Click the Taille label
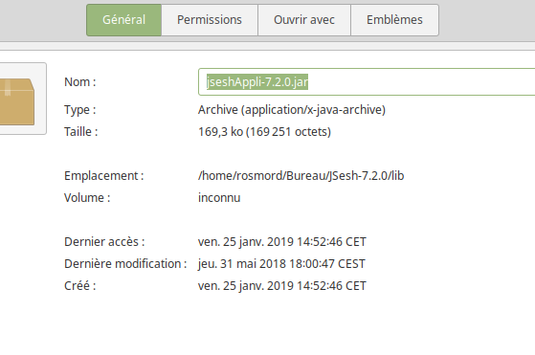535x355 pixels. pyautogui.click(x=81, y=132)
